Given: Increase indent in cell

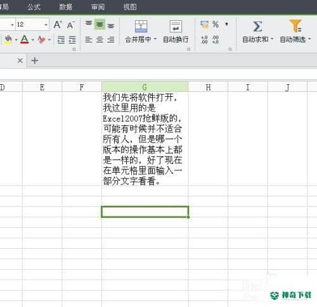Looking at the screenshot, I should 72,39.
